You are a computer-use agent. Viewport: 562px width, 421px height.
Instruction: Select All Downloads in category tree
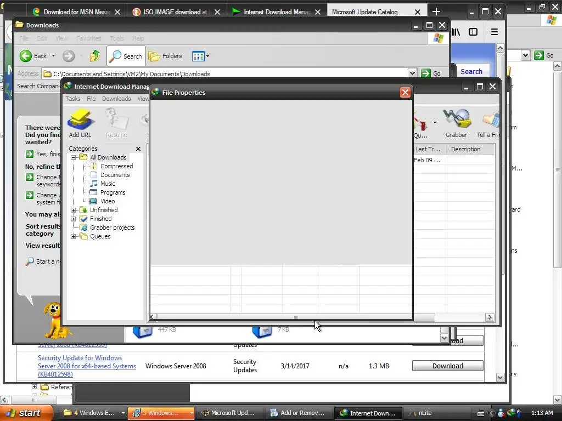[x=108, y=157]
